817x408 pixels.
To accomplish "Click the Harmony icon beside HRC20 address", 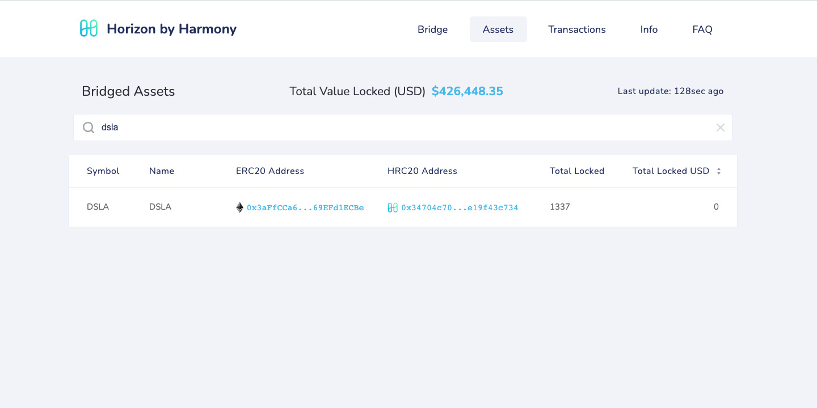I will click(x=393, y=208).
